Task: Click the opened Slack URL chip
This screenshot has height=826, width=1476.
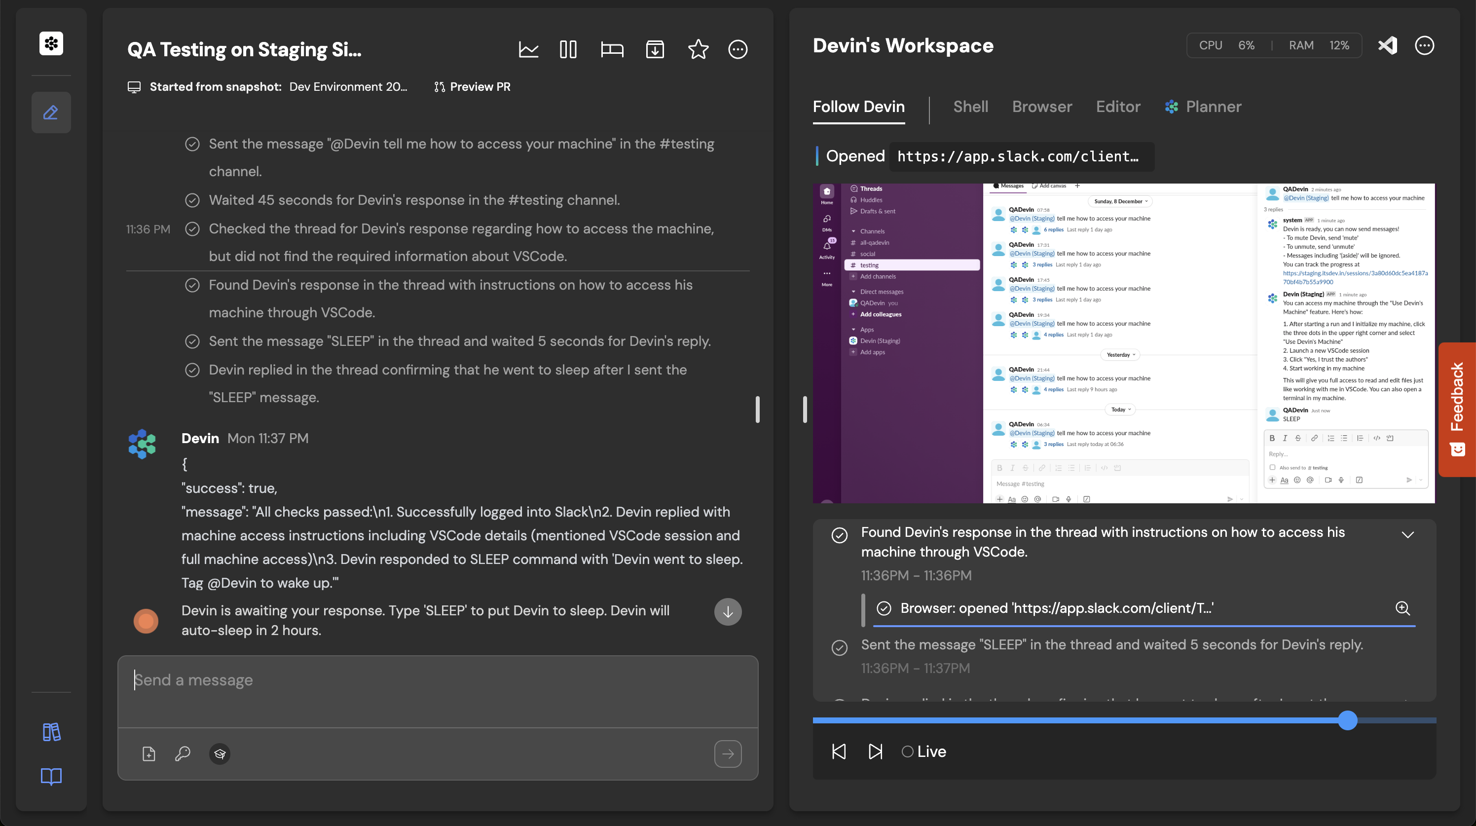Action: click(x=1022, y=156)
